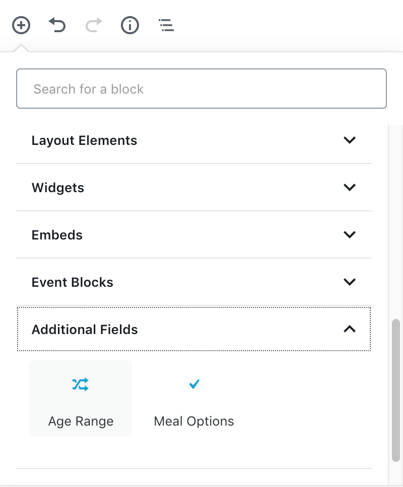The width and height of the screenshot is (403, 487).
Task: Expand the Widgets section chevron
Action: [x=349, y=187]
